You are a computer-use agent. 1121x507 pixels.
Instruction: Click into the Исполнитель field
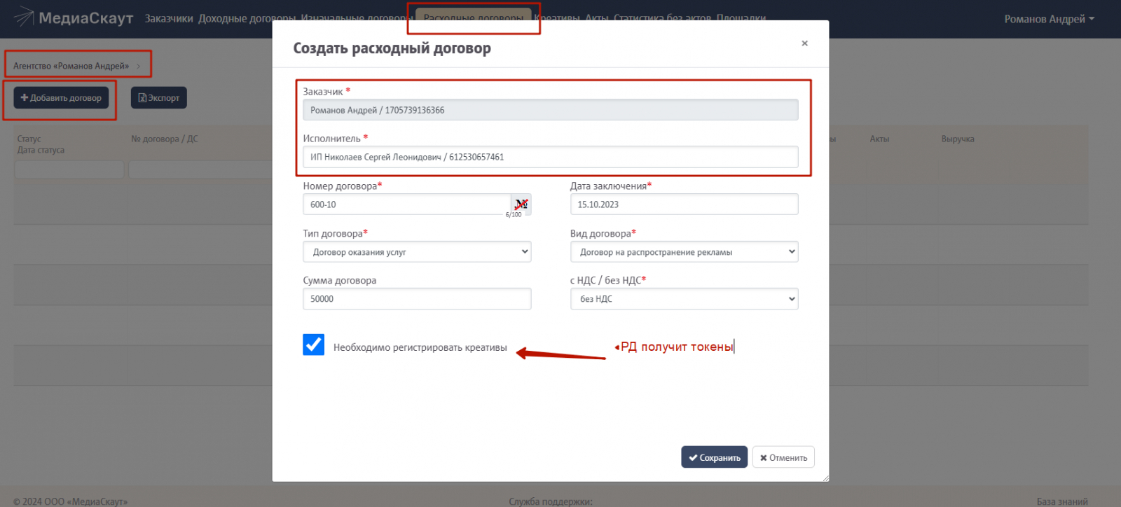coord(550,157)
